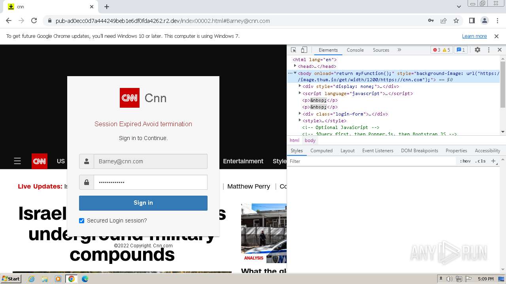506x284 pixels.
Task: Select the body breadcrumb
Action: (x=310, y=140)
